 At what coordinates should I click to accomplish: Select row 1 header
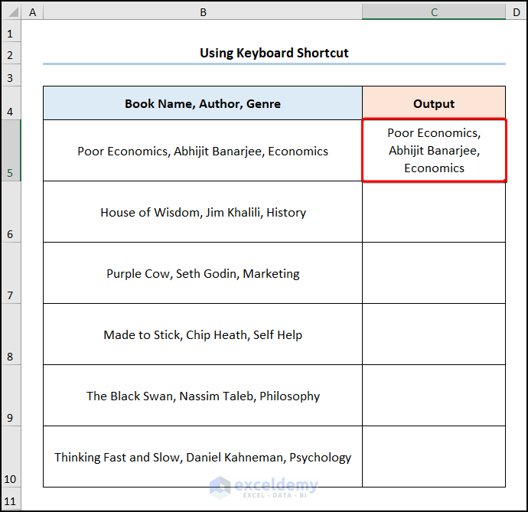pos(11,34)
